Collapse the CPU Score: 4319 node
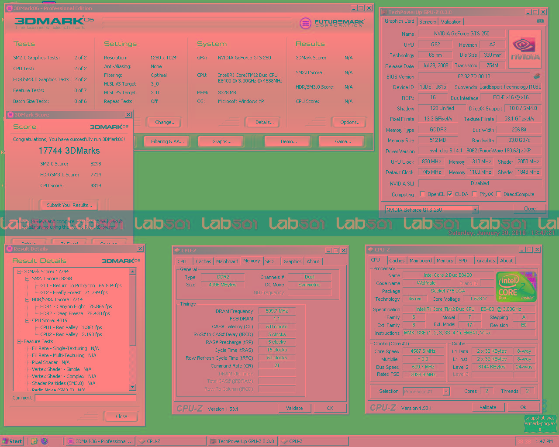Viewport: 559px width, 447px height. (x=28, y=320)
